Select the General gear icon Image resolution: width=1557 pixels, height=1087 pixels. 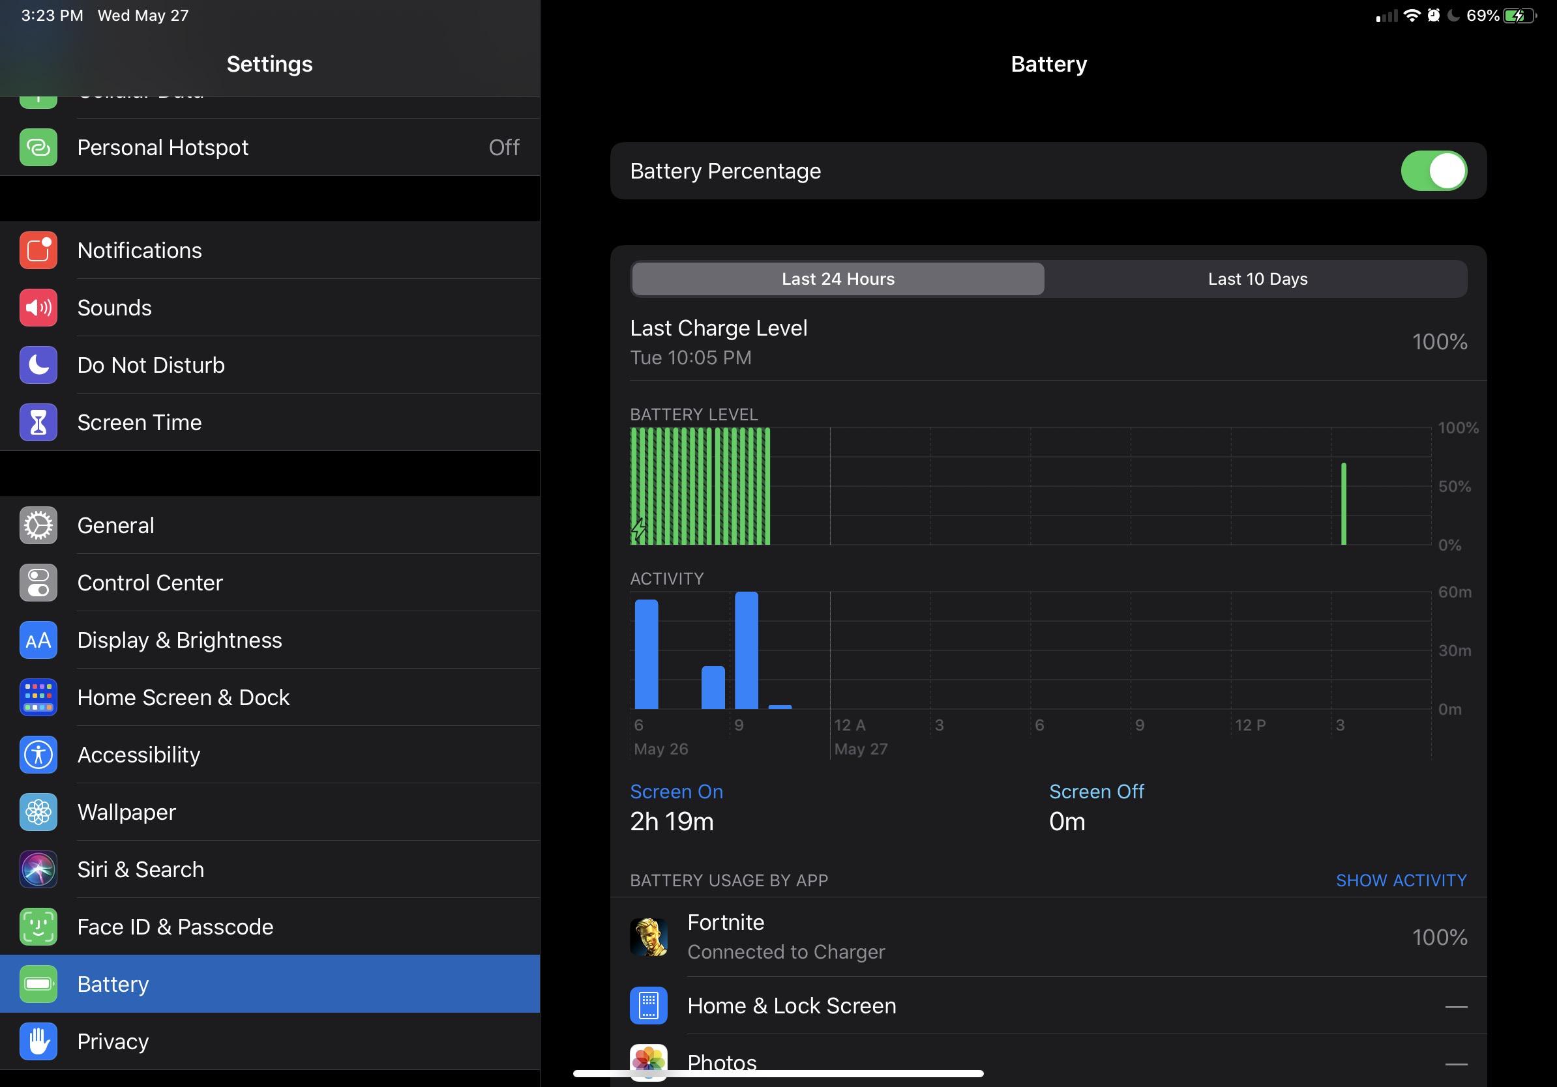38,525
